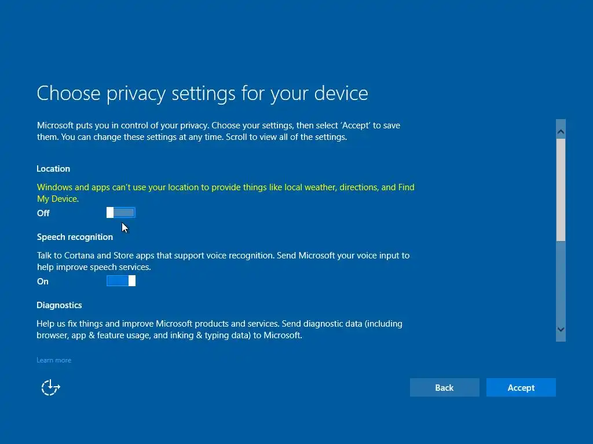Select the Diagnostics heading
The width and height of the screenshot is (593, 444).
click(59, 305)
